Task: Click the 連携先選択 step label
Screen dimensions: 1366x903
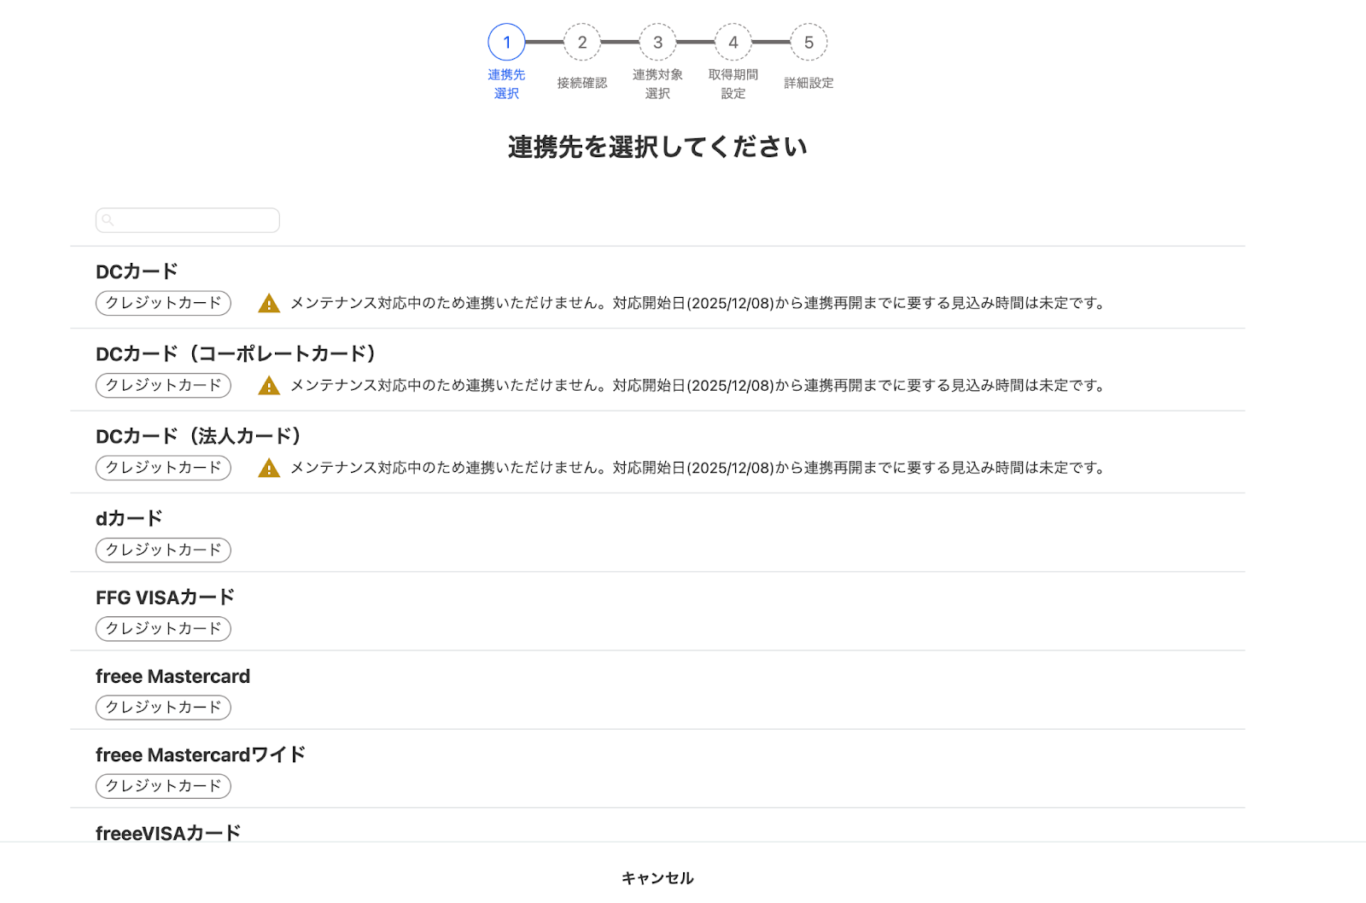Action: coord(506,84)
